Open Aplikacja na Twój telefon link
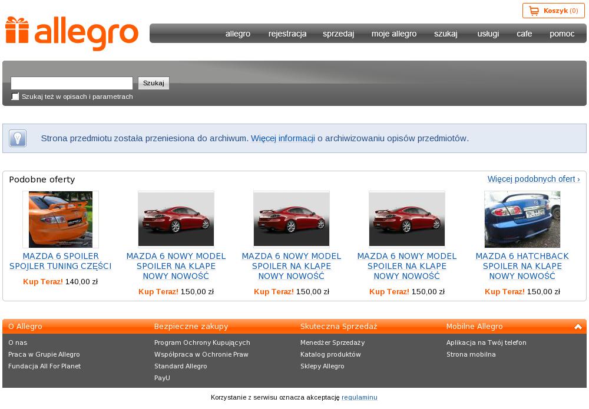Screen dimensions: 589x409 [487, 343]
